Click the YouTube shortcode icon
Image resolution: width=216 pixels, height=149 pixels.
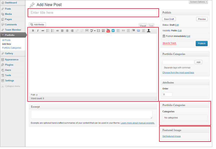108,30
